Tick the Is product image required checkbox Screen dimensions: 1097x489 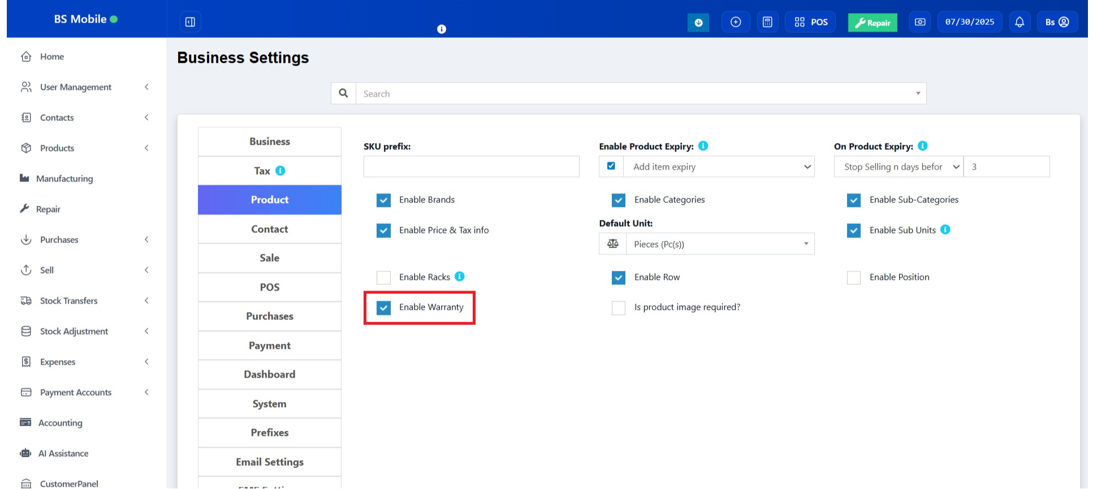(x=619, y=308)
